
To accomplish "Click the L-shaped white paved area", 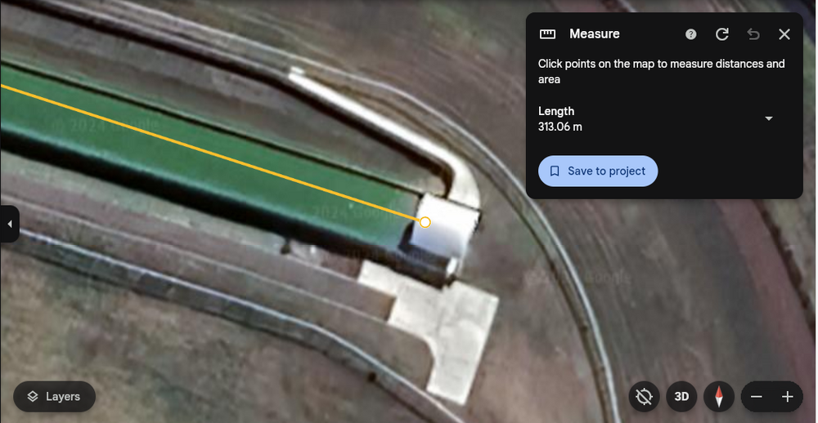I will click(x=446, y=327).
